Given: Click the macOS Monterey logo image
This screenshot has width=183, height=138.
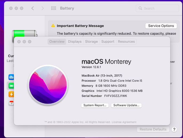Looking at the screenshot, I should (48, 85).
